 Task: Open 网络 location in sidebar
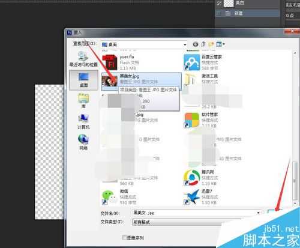point(83,142)
